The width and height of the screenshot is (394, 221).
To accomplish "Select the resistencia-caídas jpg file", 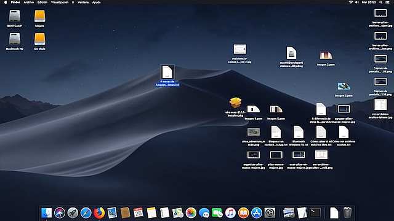I will (239, 49).
